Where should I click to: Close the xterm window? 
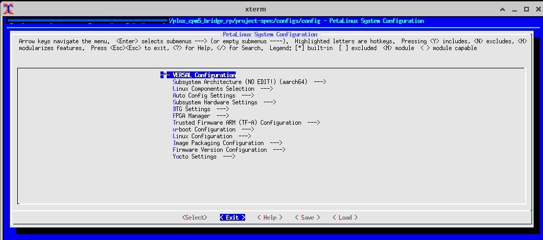[537, 9]
